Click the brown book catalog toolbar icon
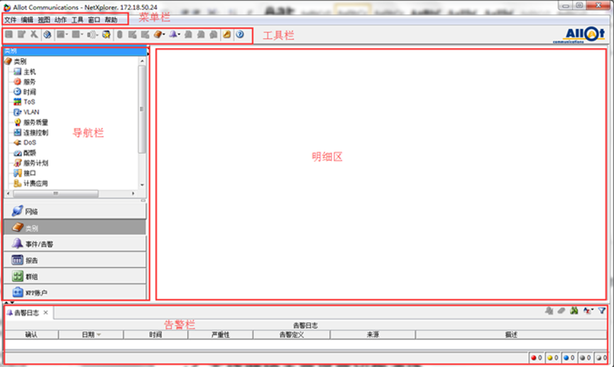This screenshot has height=367, width=614. pyautogui.click(x=158, y=35)
